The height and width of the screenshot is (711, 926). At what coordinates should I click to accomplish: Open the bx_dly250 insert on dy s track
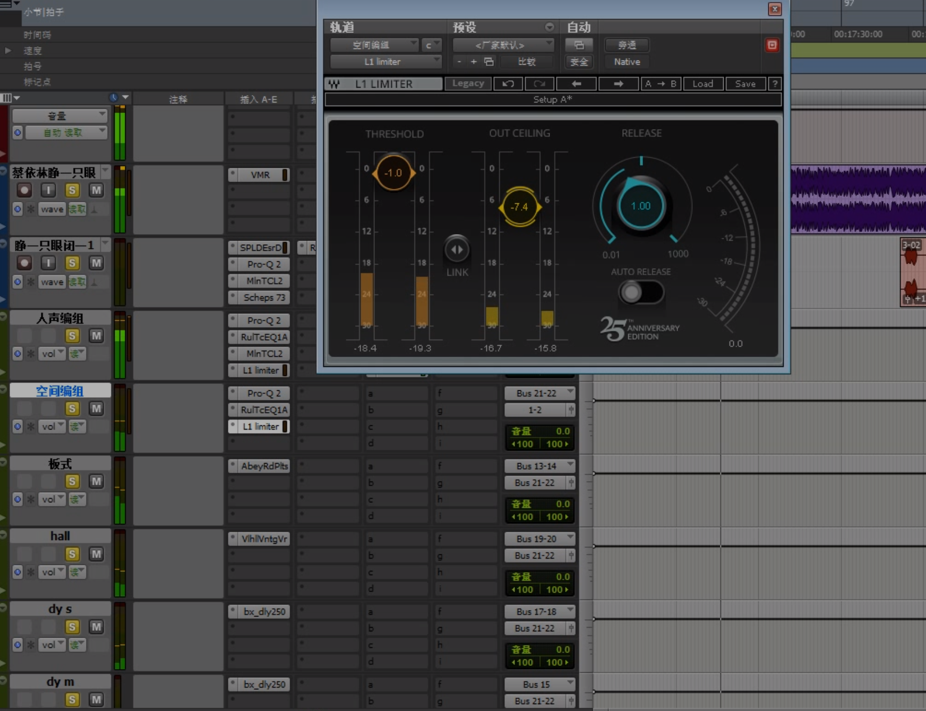pyautogui.click(x=259, y=611)
